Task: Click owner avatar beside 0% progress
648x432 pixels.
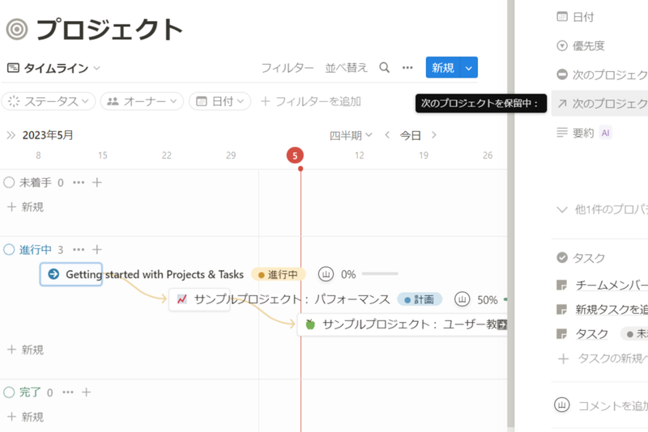Action: tap(326, 274)
